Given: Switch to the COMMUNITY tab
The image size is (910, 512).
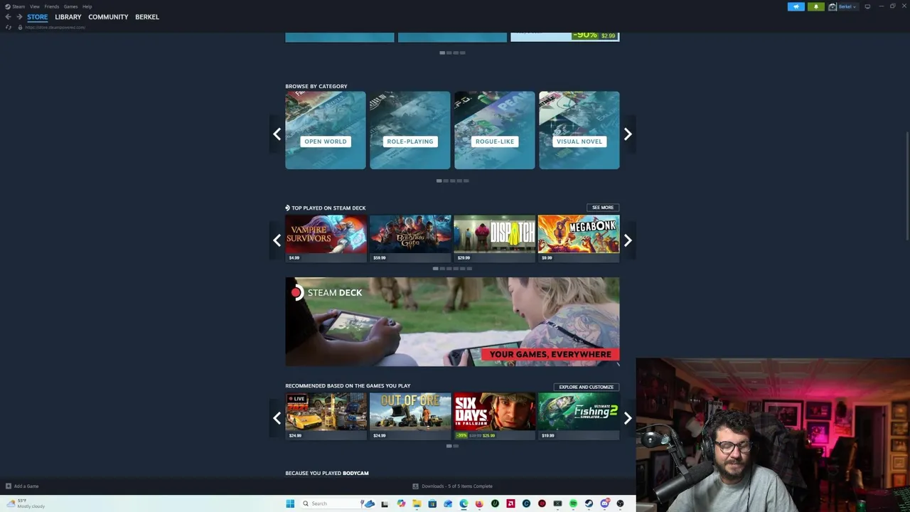Looking at the screenshot, I should click(x=108, y=17).
